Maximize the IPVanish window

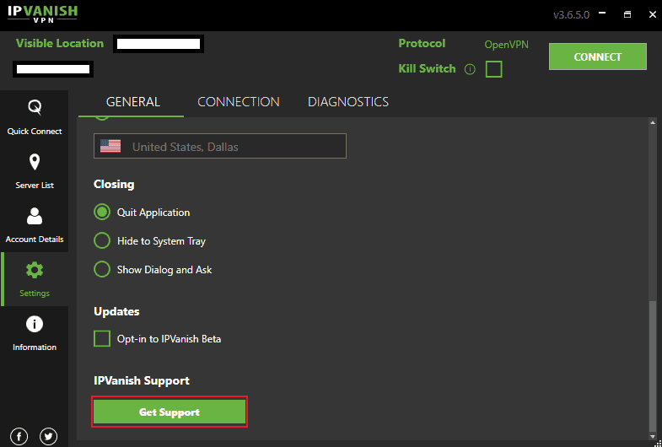[x=627, y=14]
